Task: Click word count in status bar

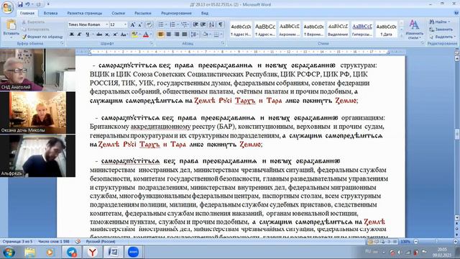Action: tap(53, 242)
